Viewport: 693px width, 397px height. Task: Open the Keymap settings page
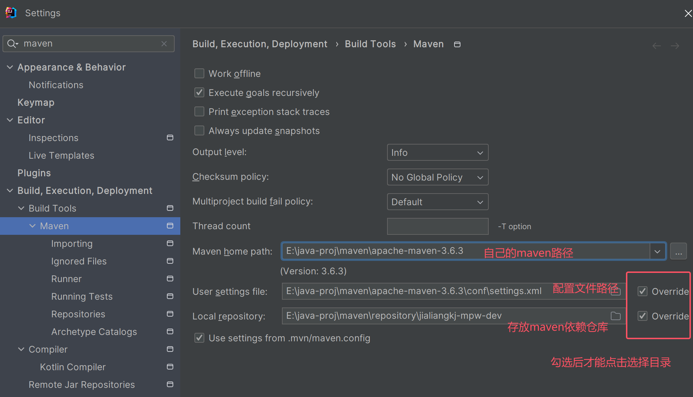point(36,102)
